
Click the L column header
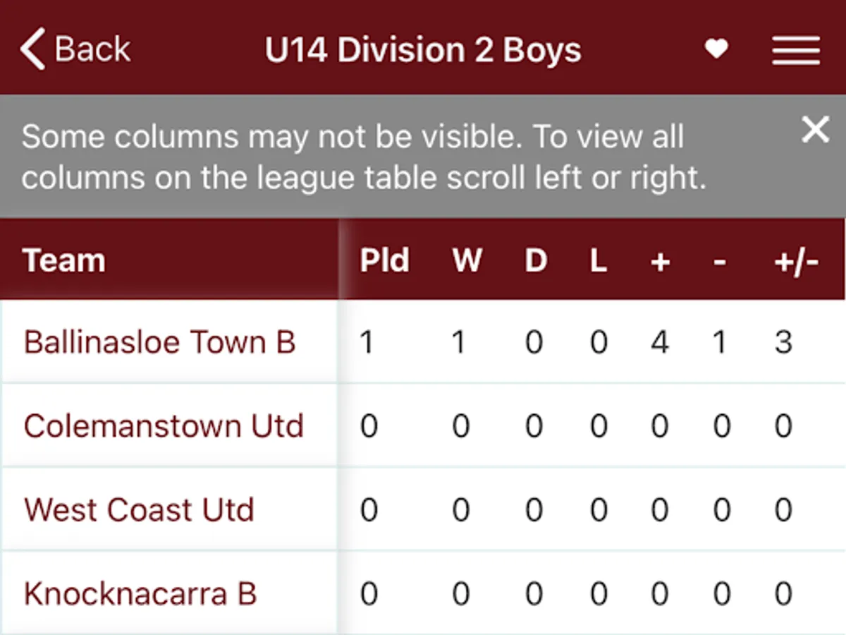click(x=598, y=260)
